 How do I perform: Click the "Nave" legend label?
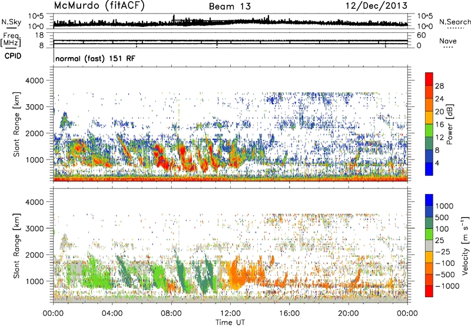pyautogui.click(x=448, y=41)
